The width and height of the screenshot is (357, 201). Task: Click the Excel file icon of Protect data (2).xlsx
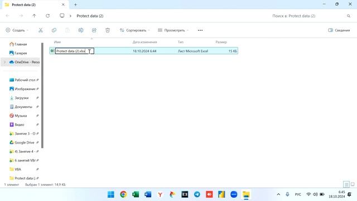pyautogui.click(x=52, y=51)
